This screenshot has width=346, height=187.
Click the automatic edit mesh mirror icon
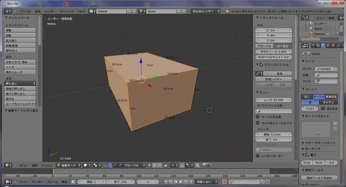click(x=197, y=165)
